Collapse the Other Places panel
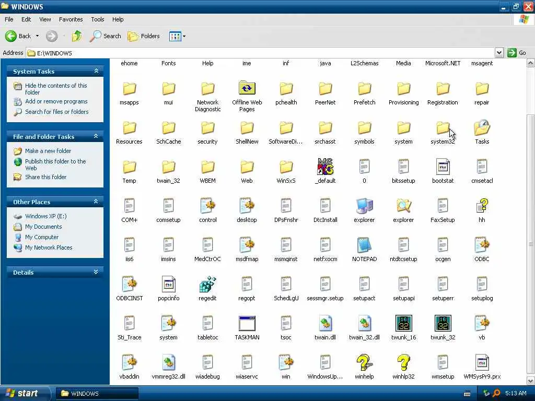Image resolution: width=535 pixels, height=401 pixels. coord(96,202)
